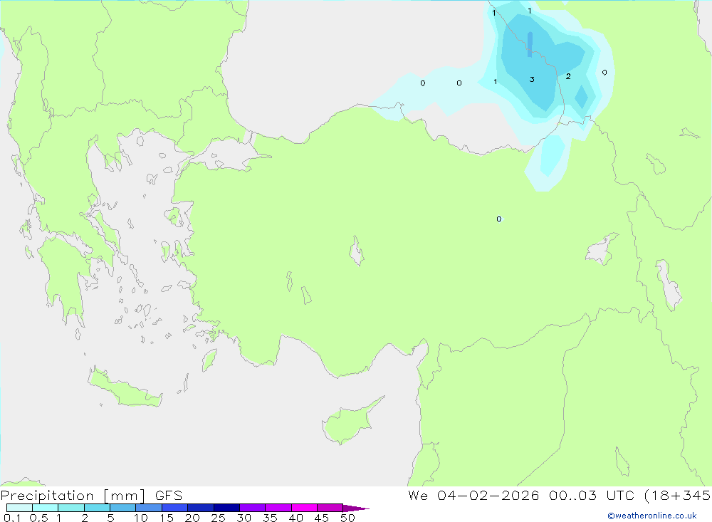Viewport: 712px width, 522px height.
Task: Click the '3' precipitation value on map
Action: coord(532,80)
